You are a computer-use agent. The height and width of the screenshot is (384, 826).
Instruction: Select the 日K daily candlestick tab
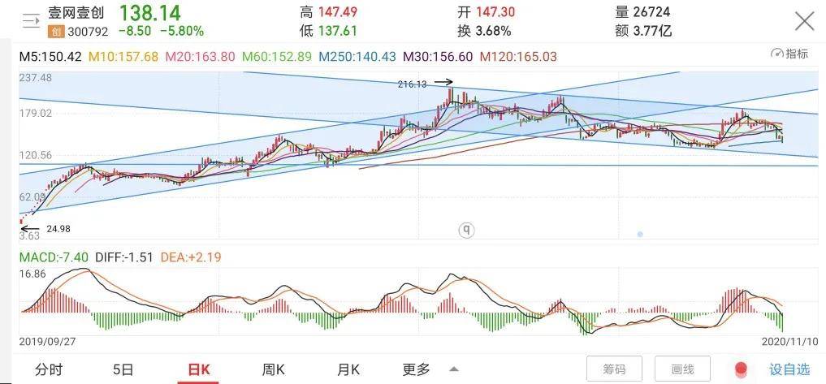[198, 369]
